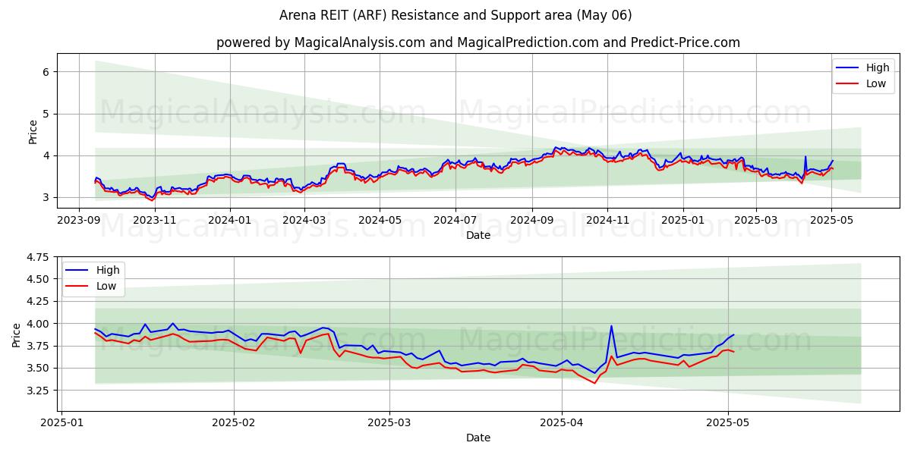911x455 pixels.
Task: Click 'Low' in the top chart legend
Action: tap(876, 83)
